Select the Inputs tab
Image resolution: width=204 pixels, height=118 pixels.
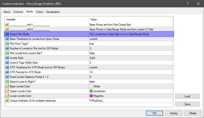(29, 11)
